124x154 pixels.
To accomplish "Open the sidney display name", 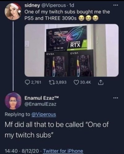I will (32, 6).
